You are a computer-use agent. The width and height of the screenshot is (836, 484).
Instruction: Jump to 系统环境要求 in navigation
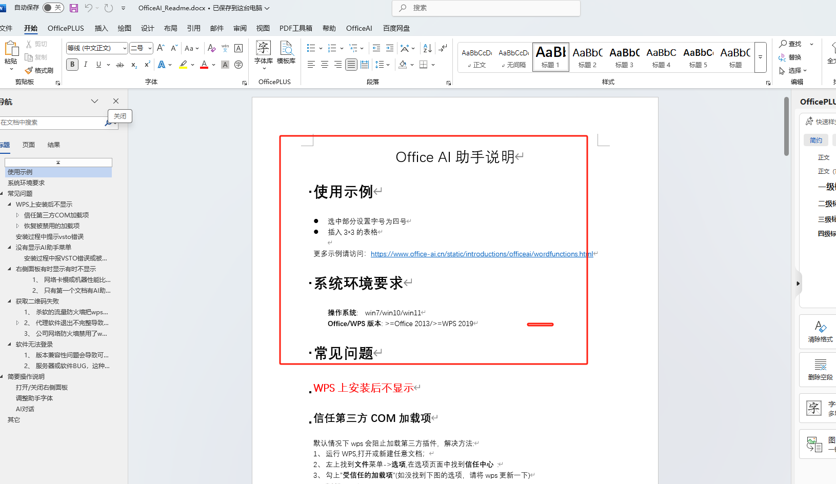tap(26, 183)
